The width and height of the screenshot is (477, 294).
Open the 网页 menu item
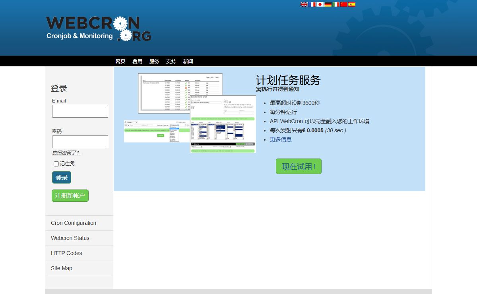pos(120,62)
